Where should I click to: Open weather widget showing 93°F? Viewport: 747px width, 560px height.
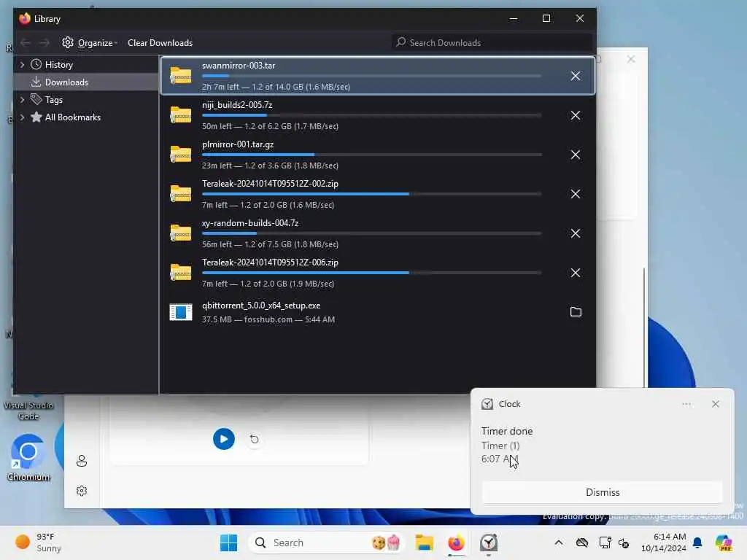(x=38, y=542)
